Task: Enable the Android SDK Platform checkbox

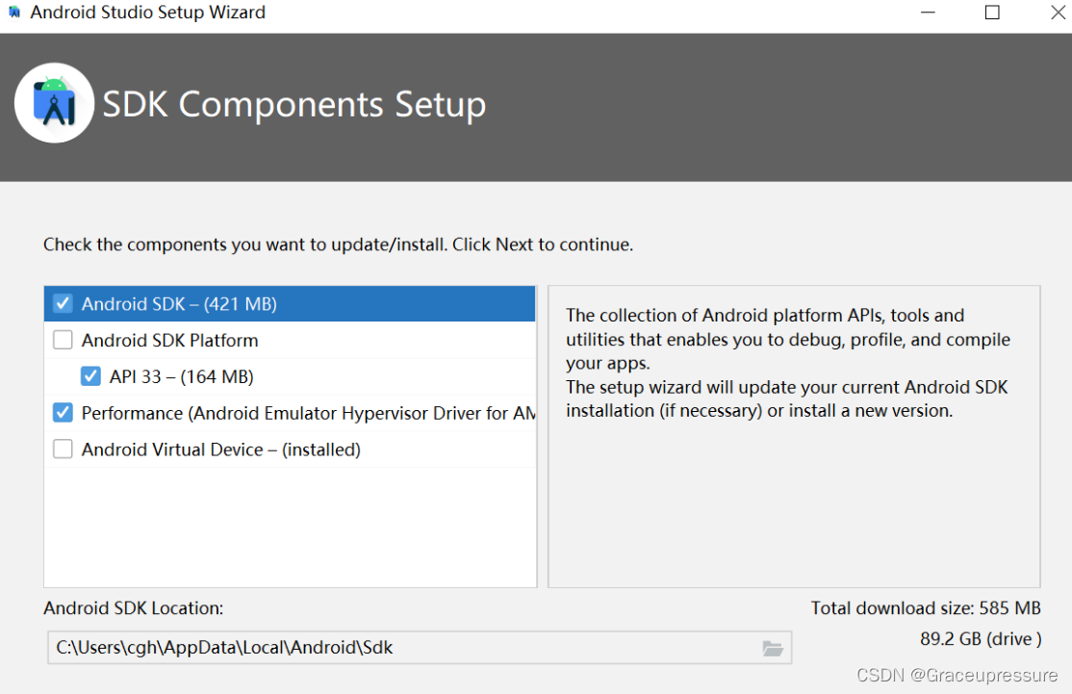Action: point(63,340)
